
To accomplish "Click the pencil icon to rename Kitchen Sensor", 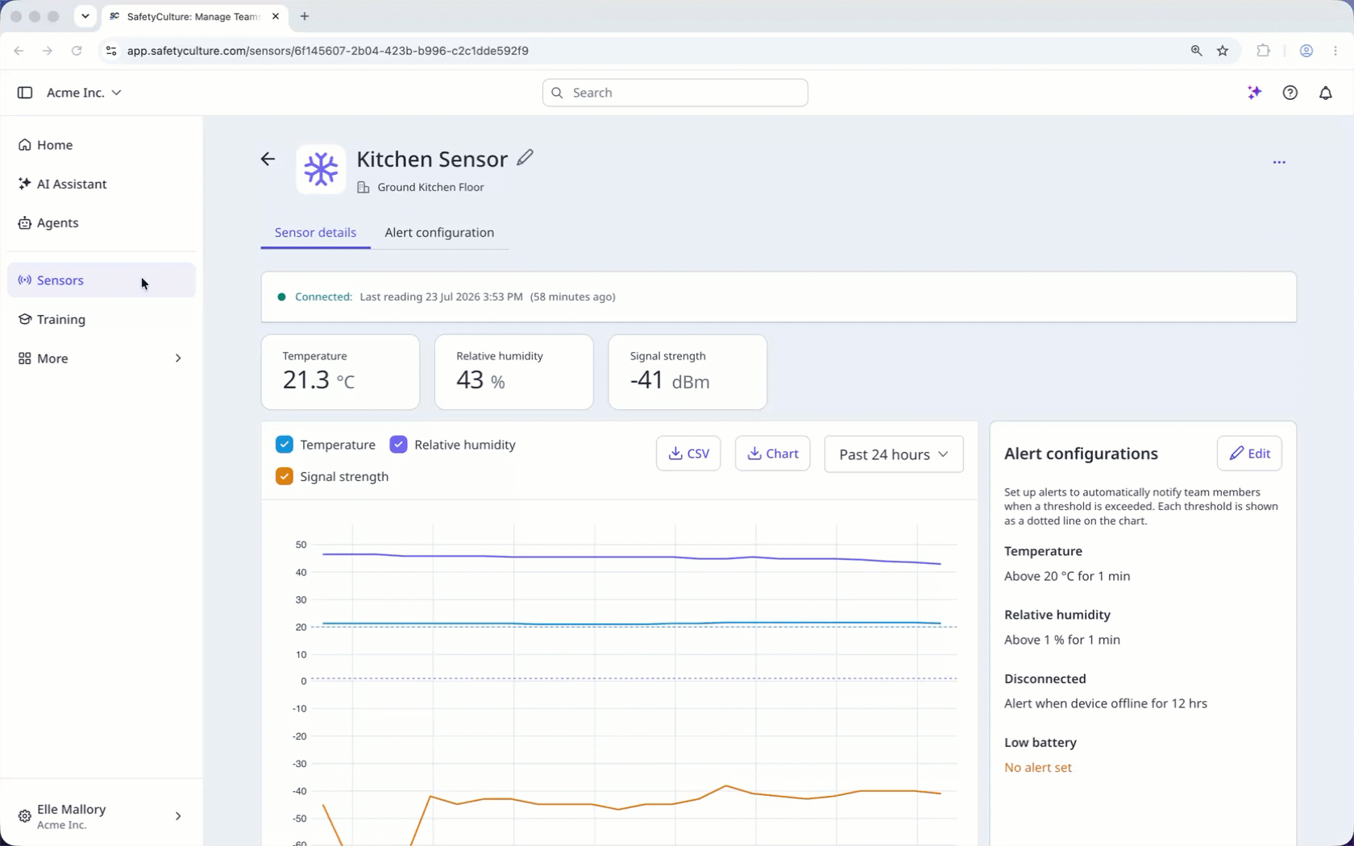I will 525,158.
